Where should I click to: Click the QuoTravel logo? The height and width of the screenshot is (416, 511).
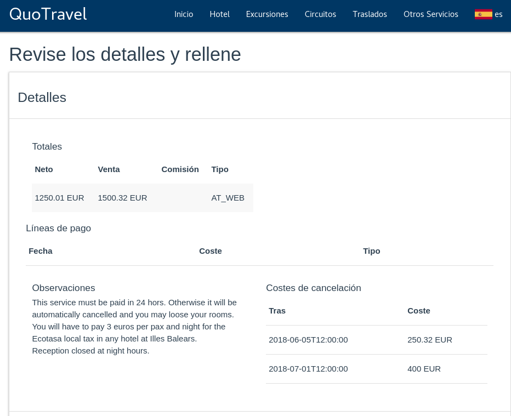tap(48, 14)
